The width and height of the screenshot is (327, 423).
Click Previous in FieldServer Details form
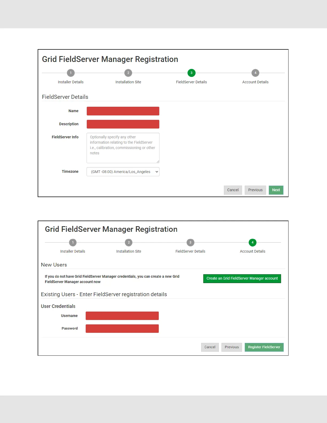(x=255, y=190)
